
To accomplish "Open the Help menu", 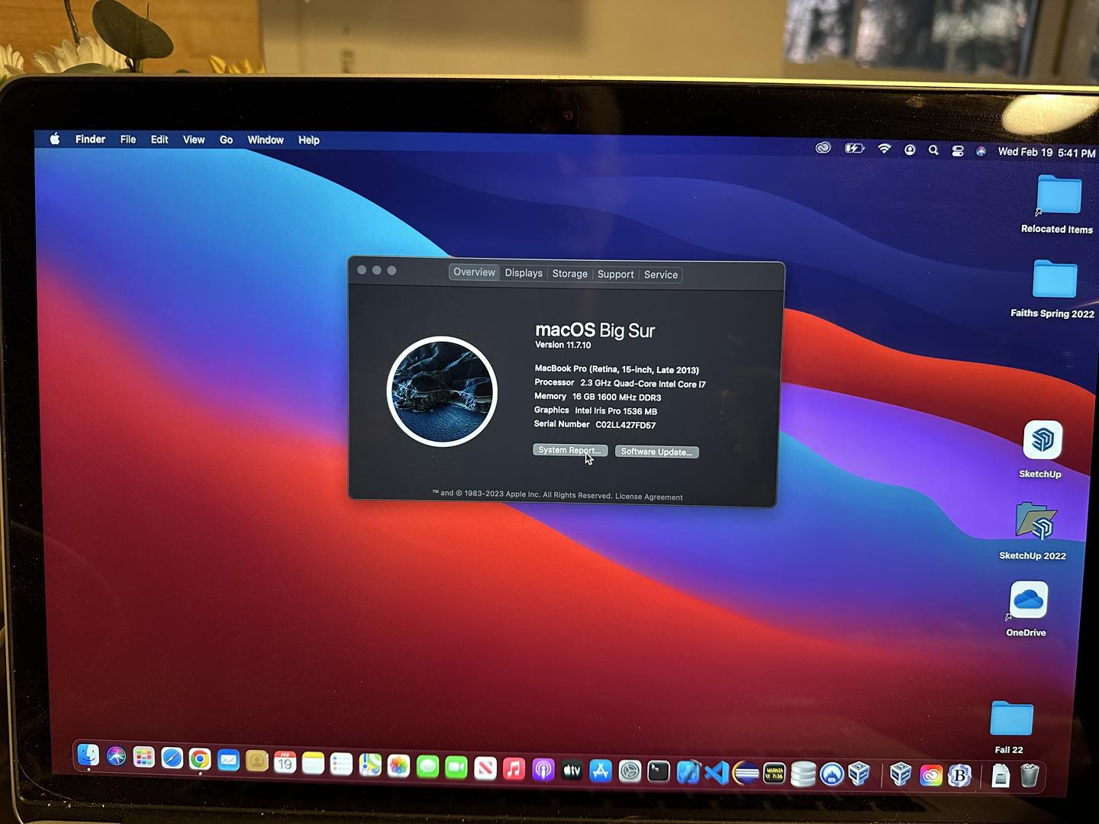I will coord(309,140).
